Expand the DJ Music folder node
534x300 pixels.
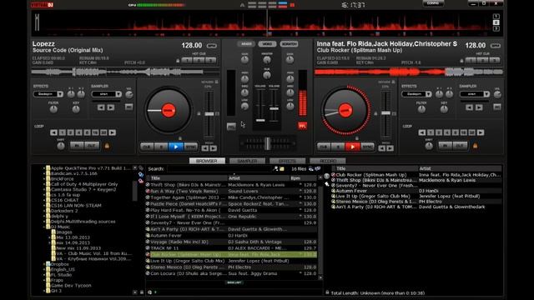(x=44, y=227)
